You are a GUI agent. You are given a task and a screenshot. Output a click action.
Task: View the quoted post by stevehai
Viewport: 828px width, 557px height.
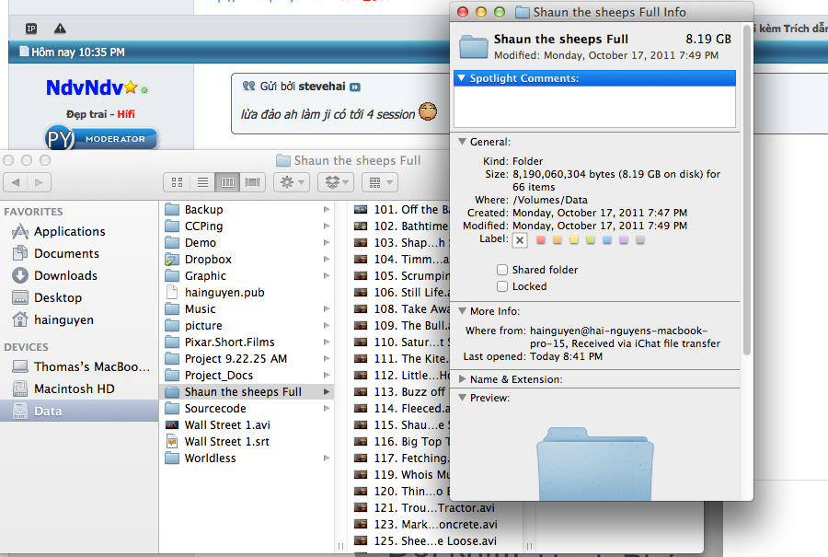355,87
